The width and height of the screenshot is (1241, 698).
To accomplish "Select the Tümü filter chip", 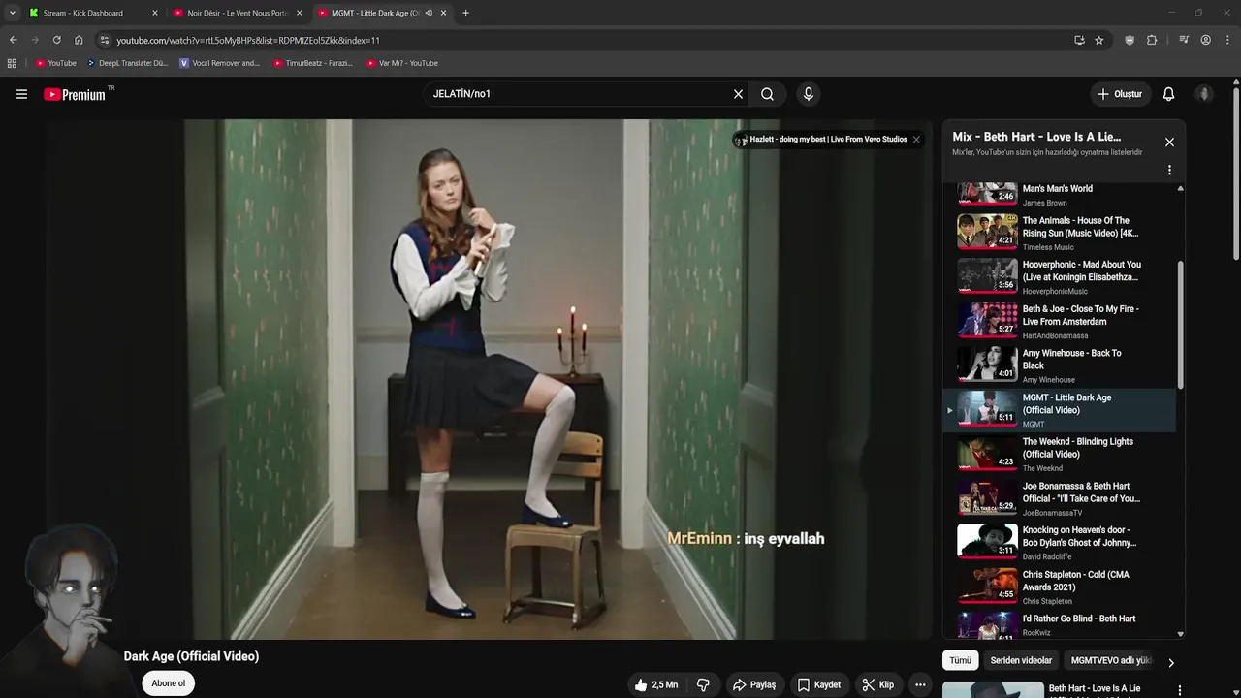I will click(960, 660).
